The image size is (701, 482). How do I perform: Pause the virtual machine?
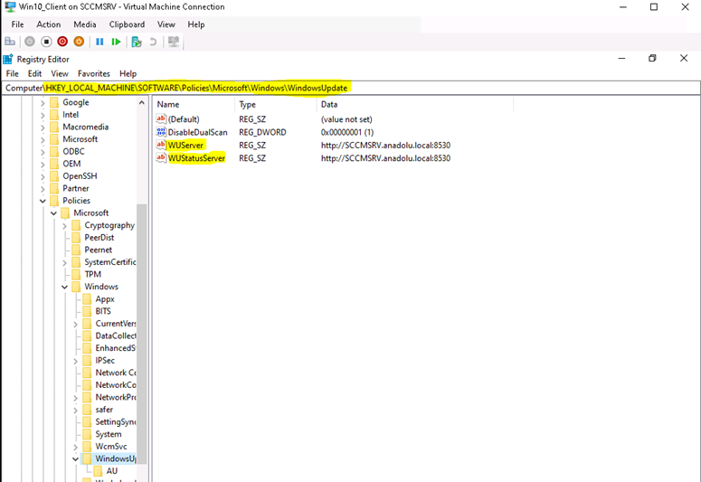click(x=99, y=42)
